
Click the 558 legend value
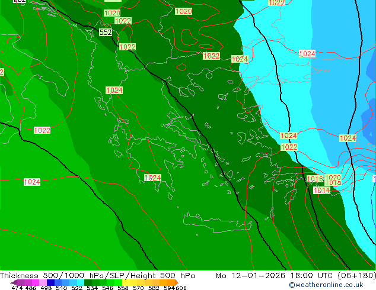tap(123, 288)
